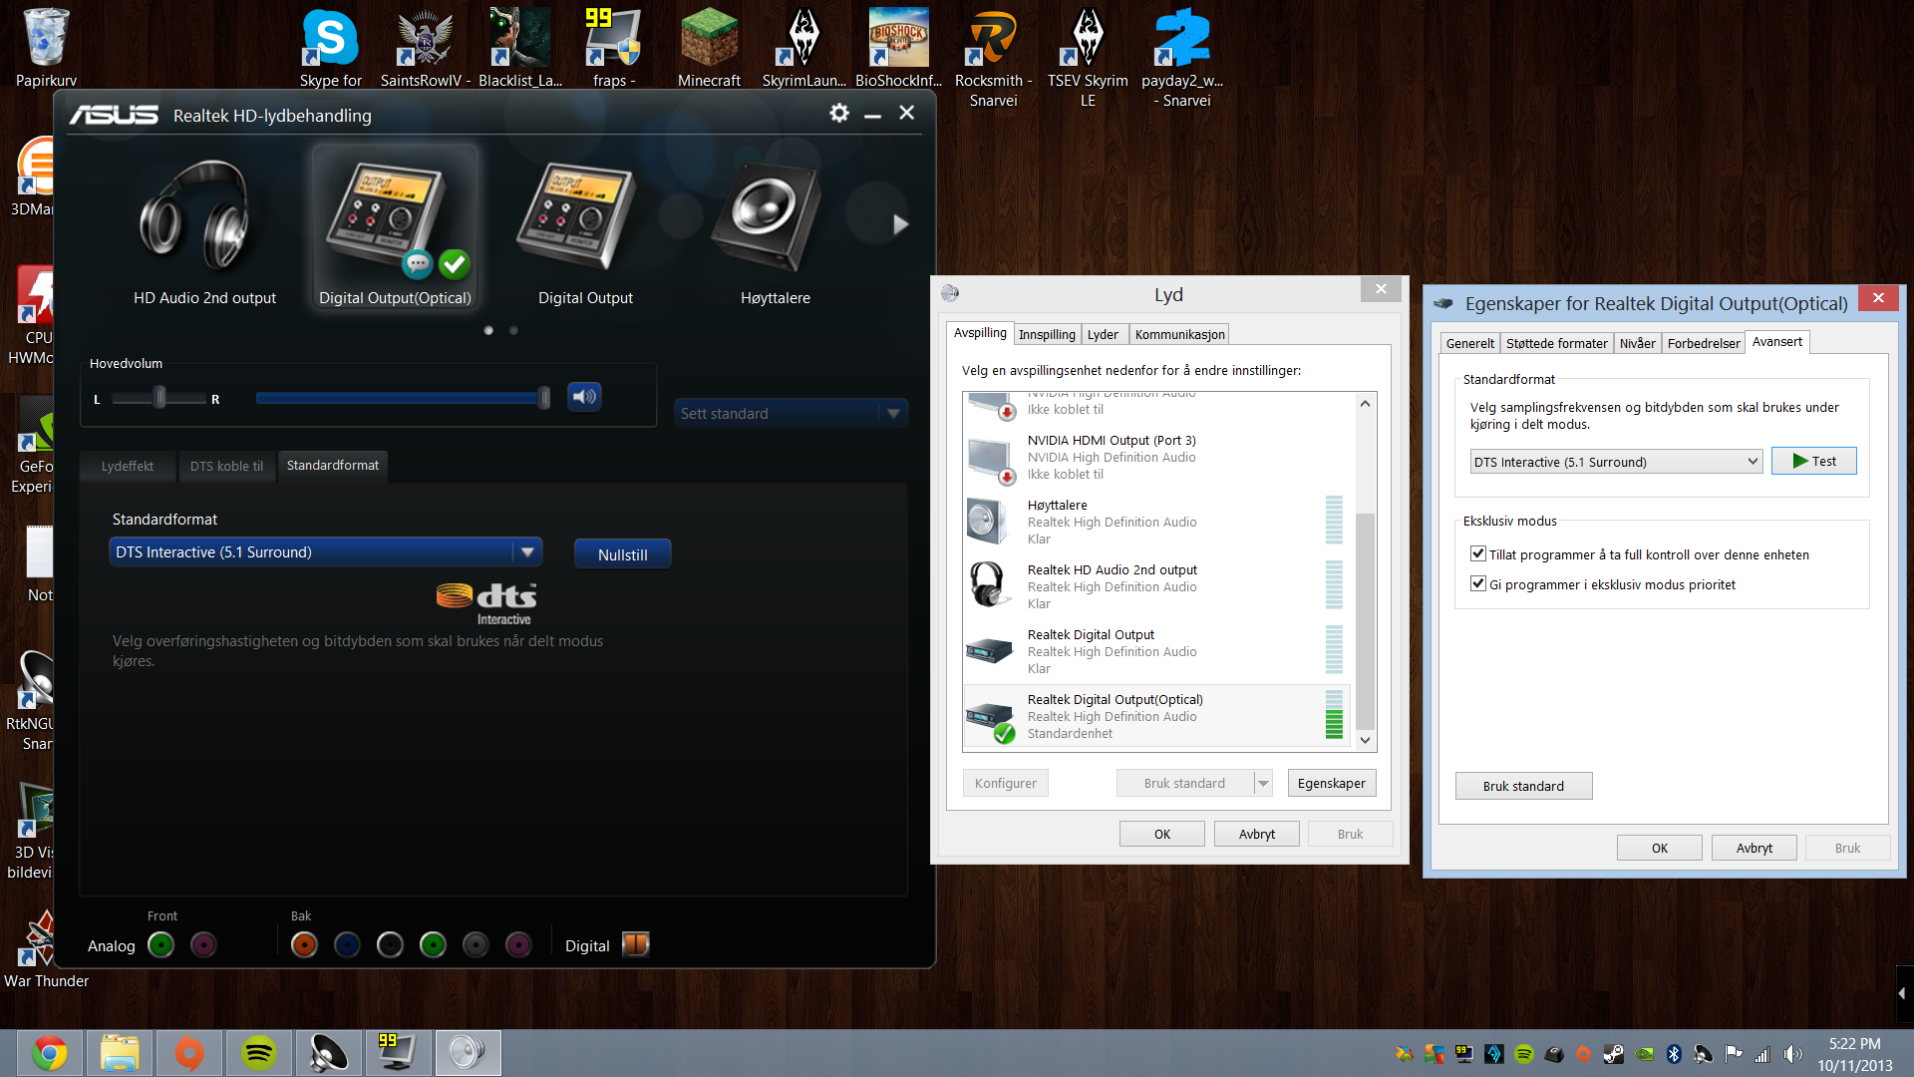Image resolution: width=1914 pixels, height=1077 pixels.
Task: Click the grey rear analog jack
Action: [476, 944]
